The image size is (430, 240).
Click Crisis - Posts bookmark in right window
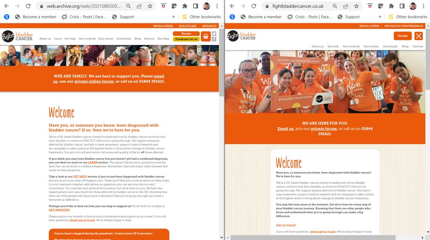[309, 17]
